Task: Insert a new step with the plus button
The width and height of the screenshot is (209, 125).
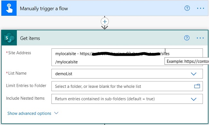Action: (105, 22)
